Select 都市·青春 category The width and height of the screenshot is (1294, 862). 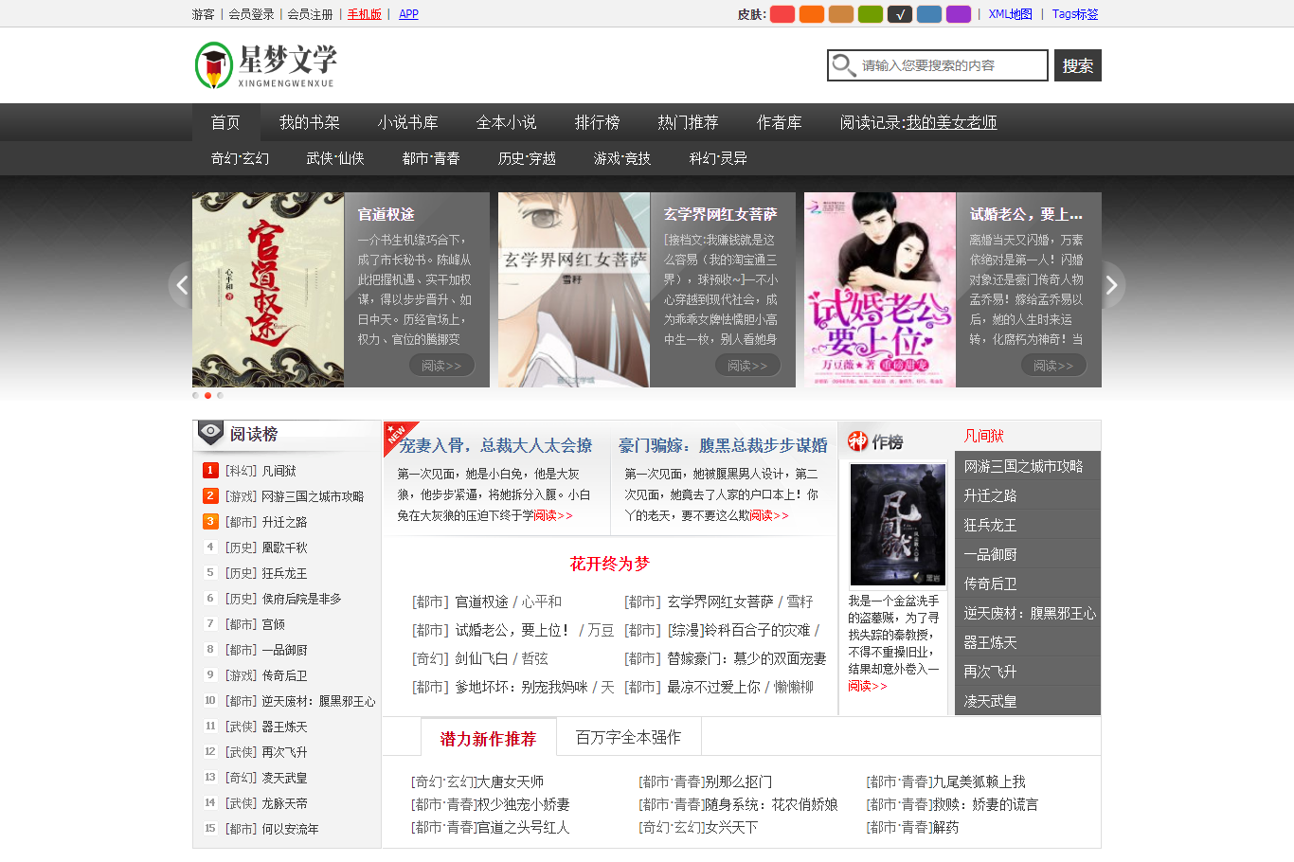tap(431, 158)
